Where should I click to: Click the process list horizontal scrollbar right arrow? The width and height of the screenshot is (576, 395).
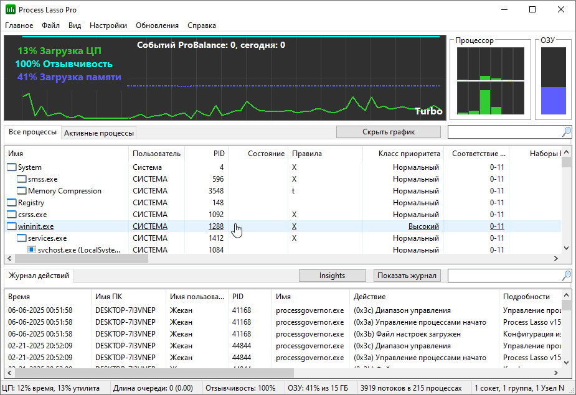[x=556, y=258]
